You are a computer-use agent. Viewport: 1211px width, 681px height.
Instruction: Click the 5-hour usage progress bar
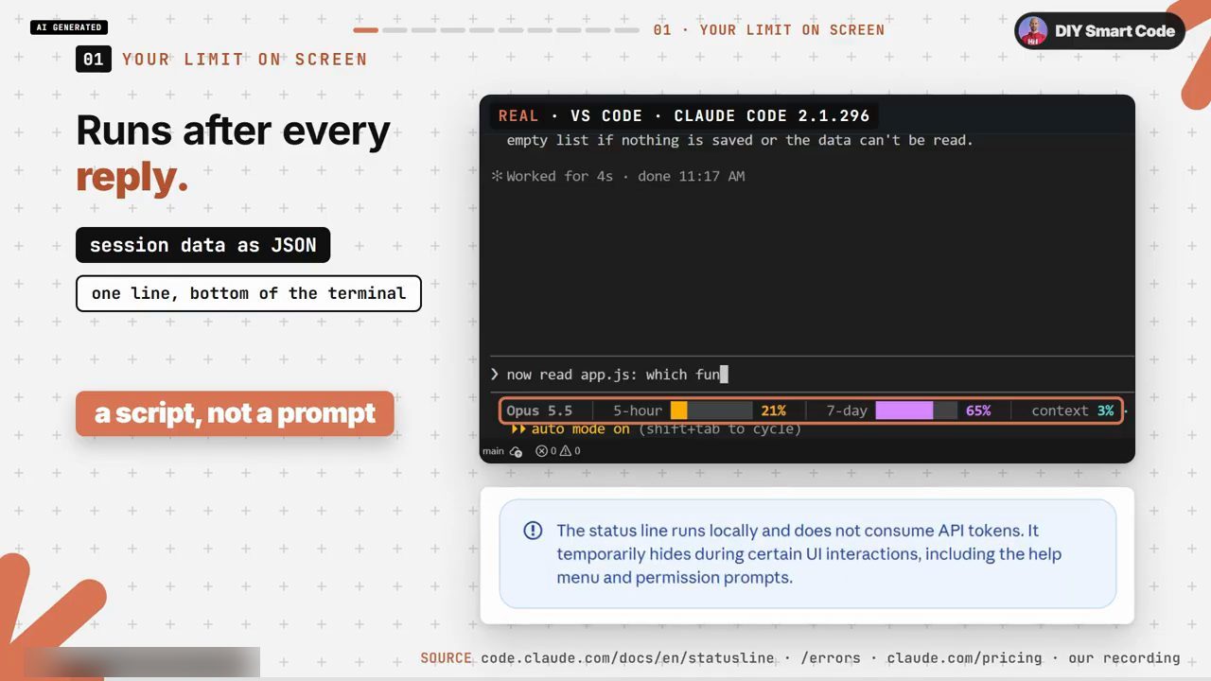tap(711, 410)
